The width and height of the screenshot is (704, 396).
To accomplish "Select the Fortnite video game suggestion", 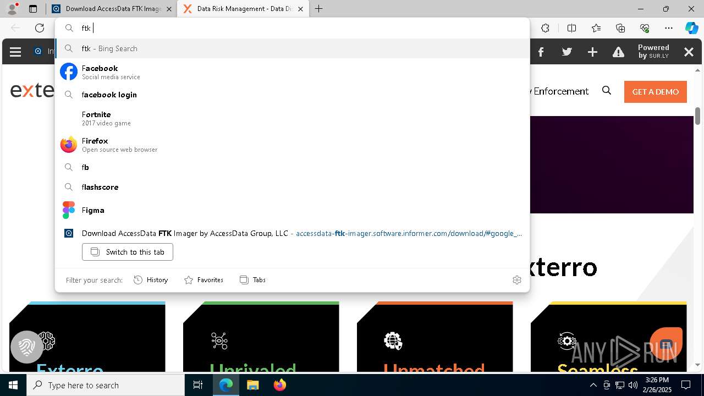I will point(292,118).
